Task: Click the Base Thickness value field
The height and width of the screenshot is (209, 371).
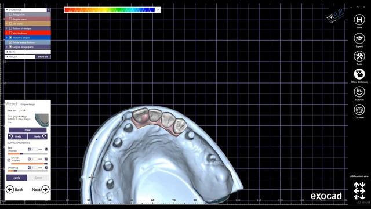Action: [x=34, y=149]
